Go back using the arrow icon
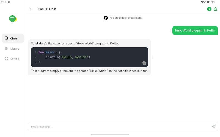220x137 pixels. [31, 9]
